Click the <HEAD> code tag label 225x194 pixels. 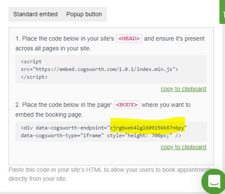[129, 38]
